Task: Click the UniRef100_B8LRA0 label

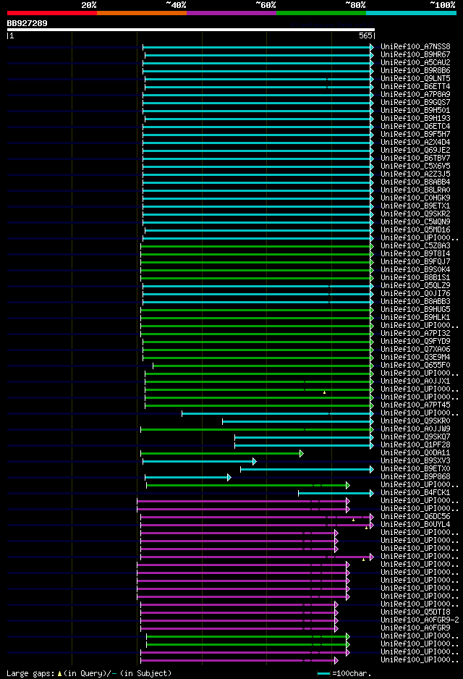Action: [x=415, y=190]
